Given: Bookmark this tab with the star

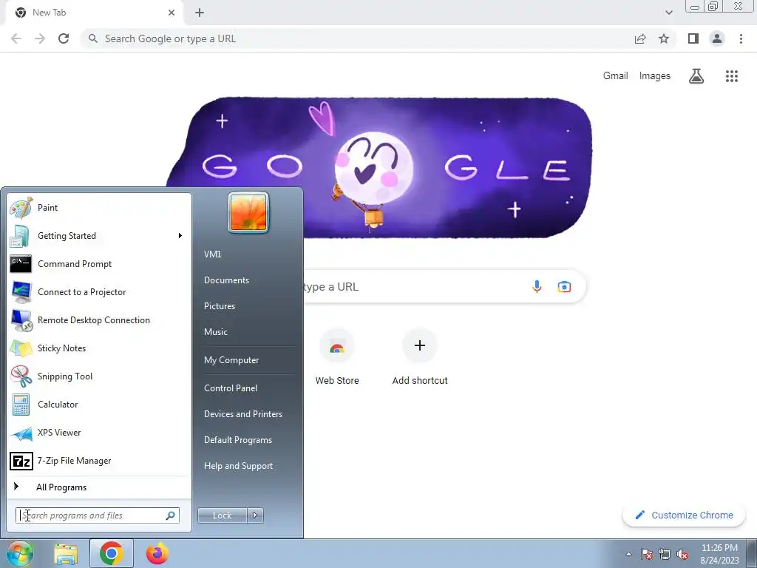Looking at the screenshot, I should [664, 38].
